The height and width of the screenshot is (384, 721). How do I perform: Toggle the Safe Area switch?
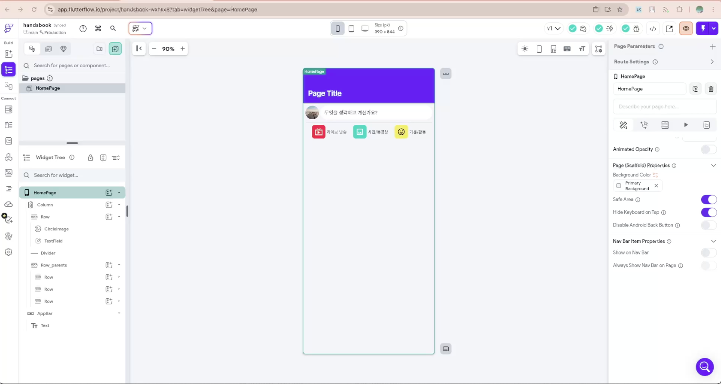click(709, 199)
